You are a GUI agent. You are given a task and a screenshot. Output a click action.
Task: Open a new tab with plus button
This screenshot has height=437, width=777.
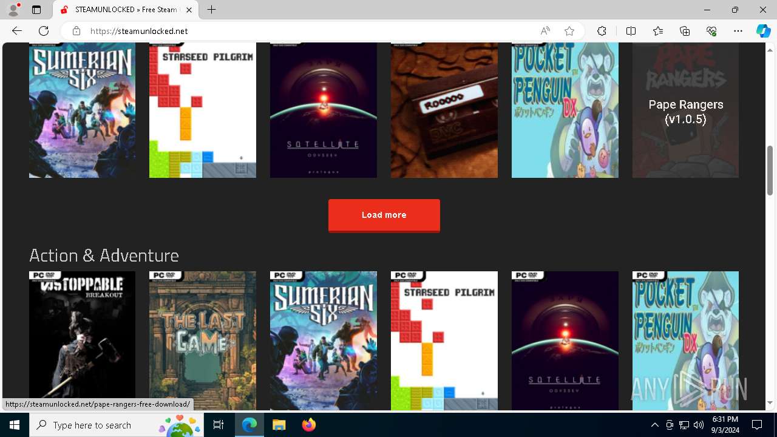(211, 10)
